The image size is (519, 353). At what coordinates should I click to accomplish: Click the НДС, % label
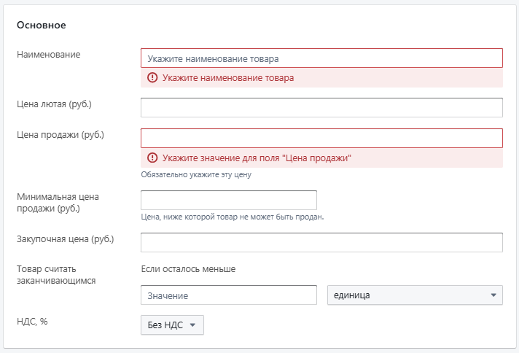coord(32,321)
